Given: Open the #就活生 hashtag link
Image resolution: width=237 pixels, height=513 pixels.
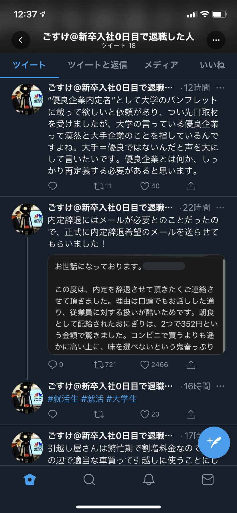Looking at the screenshot, I should (63, 399).
